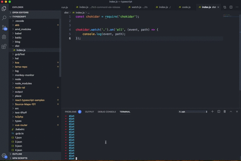Switch to the PROBLEMS panel tab
Viewport: 241px width, 161px height.
(x=71, y=112)
